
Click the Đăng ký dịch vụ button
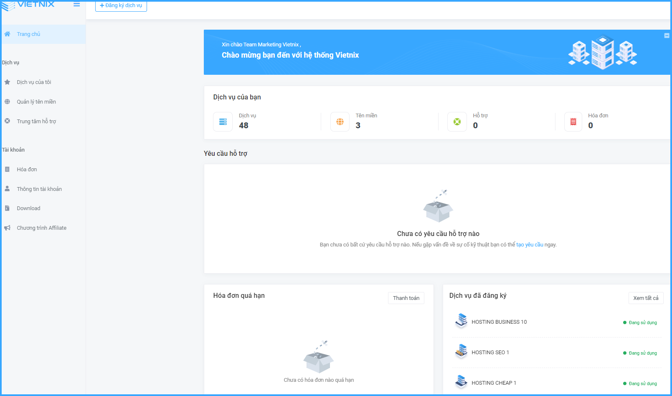pos(121,5)
